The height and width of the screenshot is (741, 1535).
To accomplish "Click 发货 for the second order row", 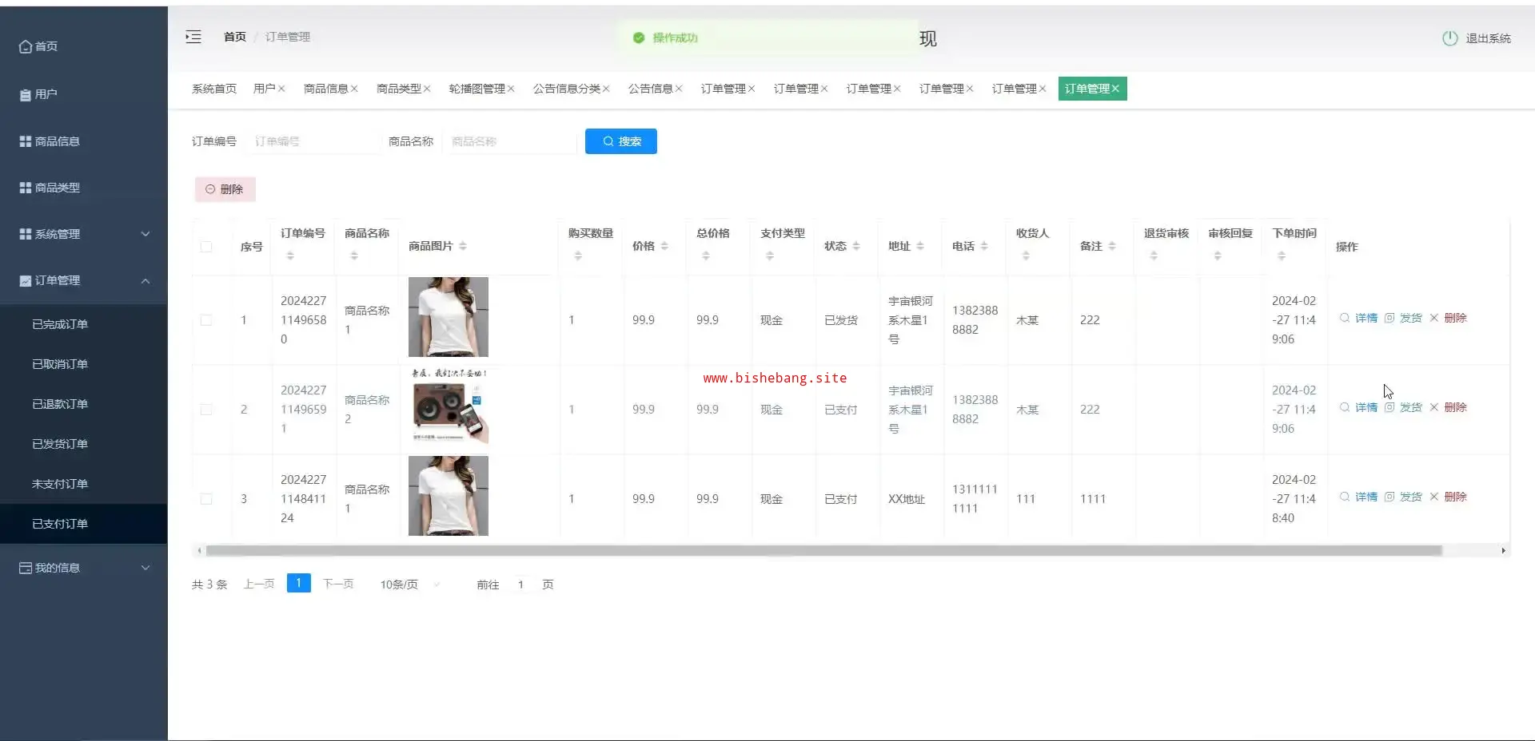I will pyautogui.click(x=1410, y=407).
